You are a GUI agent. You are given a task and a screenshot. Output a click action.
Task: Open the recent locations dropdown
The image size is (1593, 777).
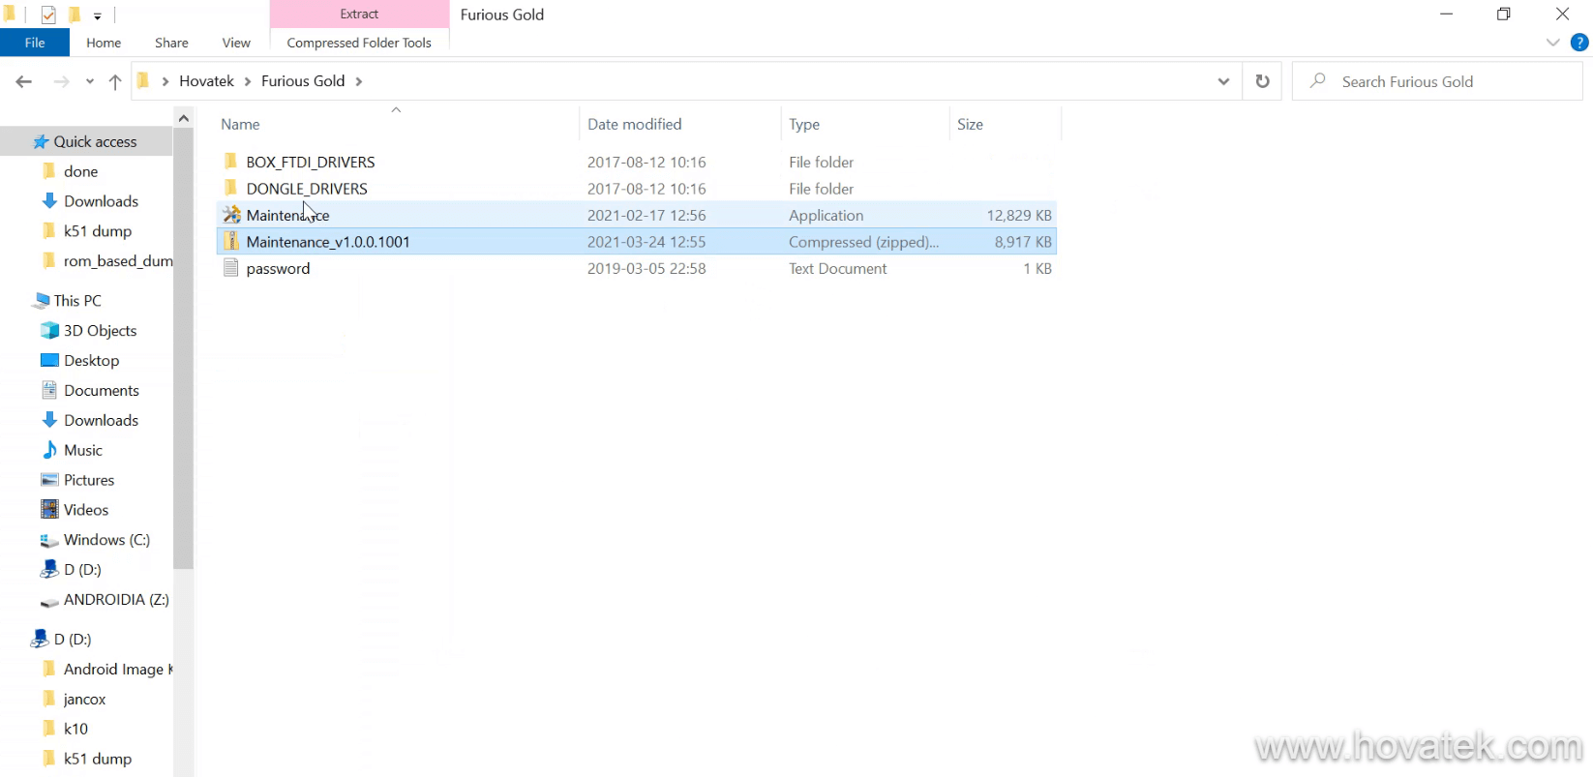tap(90, 81)
